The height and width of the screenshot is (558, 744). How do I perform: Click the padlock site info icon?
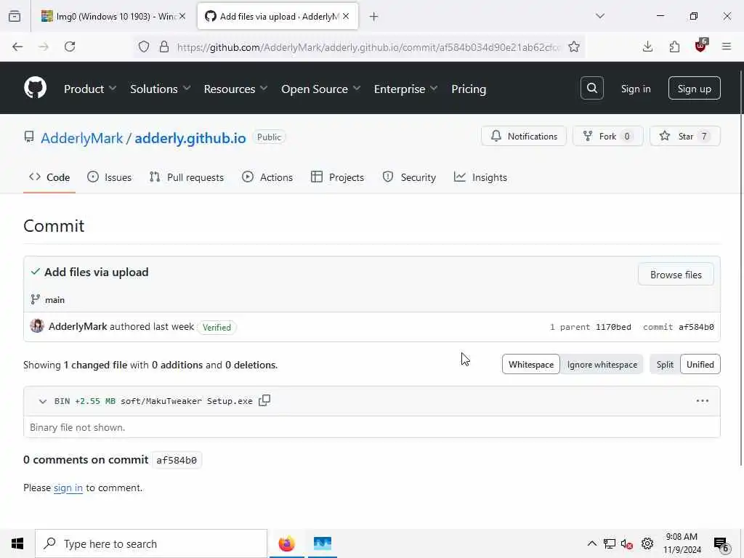tap(164, 46)
